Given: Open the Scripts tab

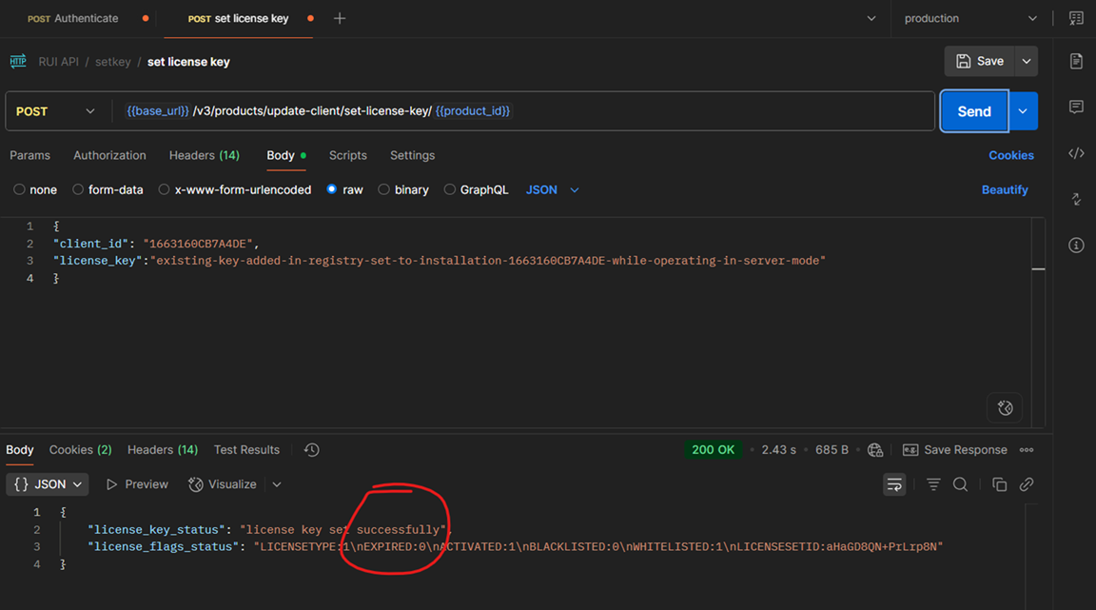Looking at the screenshot, I should (x=348, y=155).
